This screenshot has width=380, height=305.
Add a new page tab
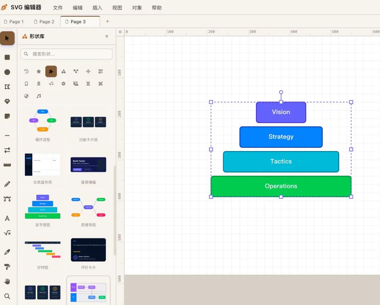[x=107, y=21]
